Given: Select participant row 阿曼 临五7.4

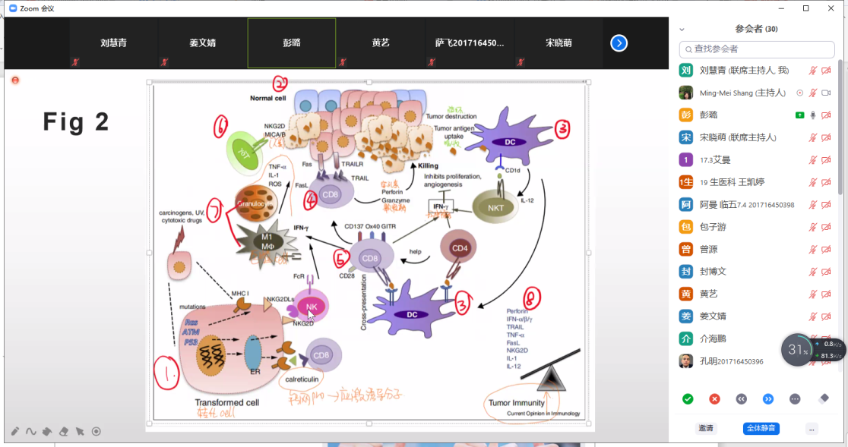Looking at the screenshot, I should pos(755,205).
